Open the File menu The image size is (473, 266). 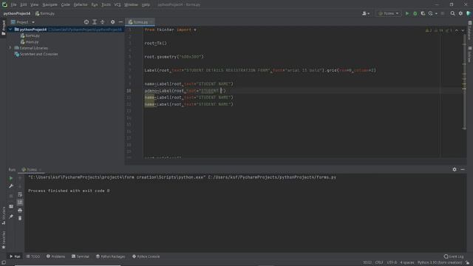point(13,4)
